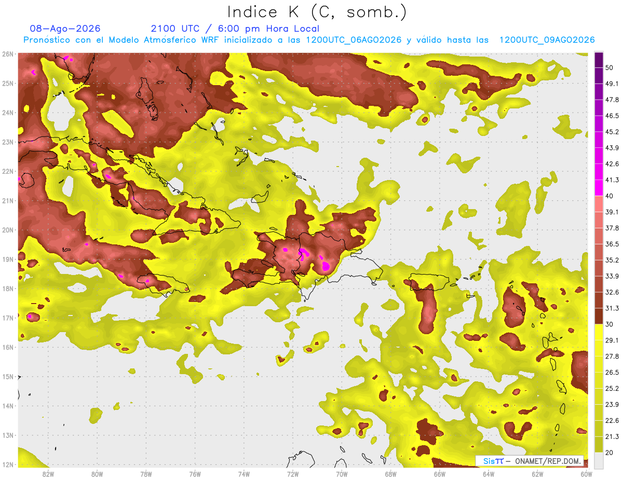Click the "2100 UTC / 6:00 pm Hora Local" text
This screenshot has height=481, width=623.
pyautogui.click(x=235, y=29)
